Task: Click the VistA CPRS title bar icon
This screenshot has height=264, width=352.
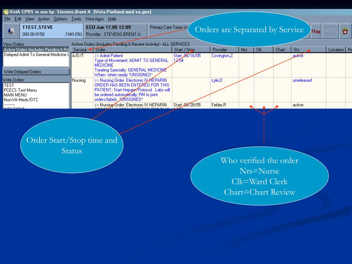Action: point(5,12)
